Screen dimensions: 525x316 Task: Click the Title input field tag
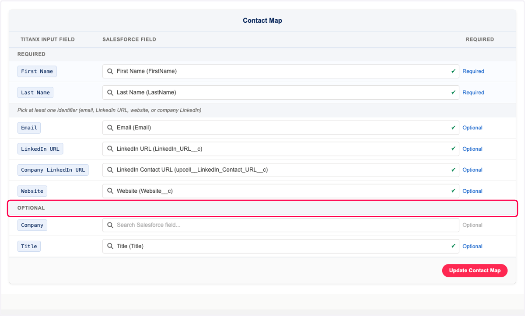pyautogui.click(x=29, y=246)
